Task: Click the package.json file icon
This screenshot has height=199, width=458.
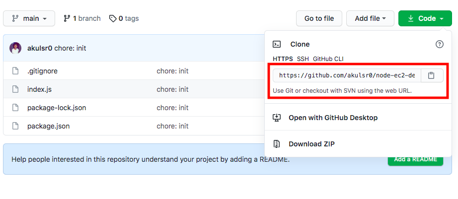Action: [15, 126]
